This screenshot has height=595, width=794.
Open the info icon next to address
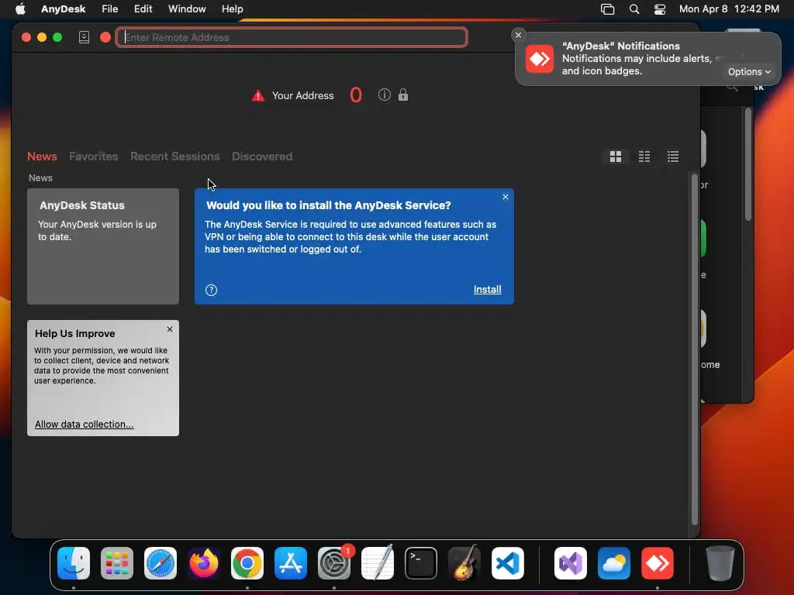[385, 95]
